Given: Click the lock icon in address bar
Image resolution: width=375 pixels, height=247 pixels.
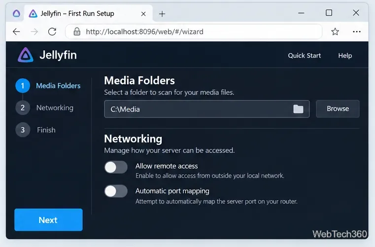Looking at the screenshot, I should pyautogui.click(x=77, y=31).
